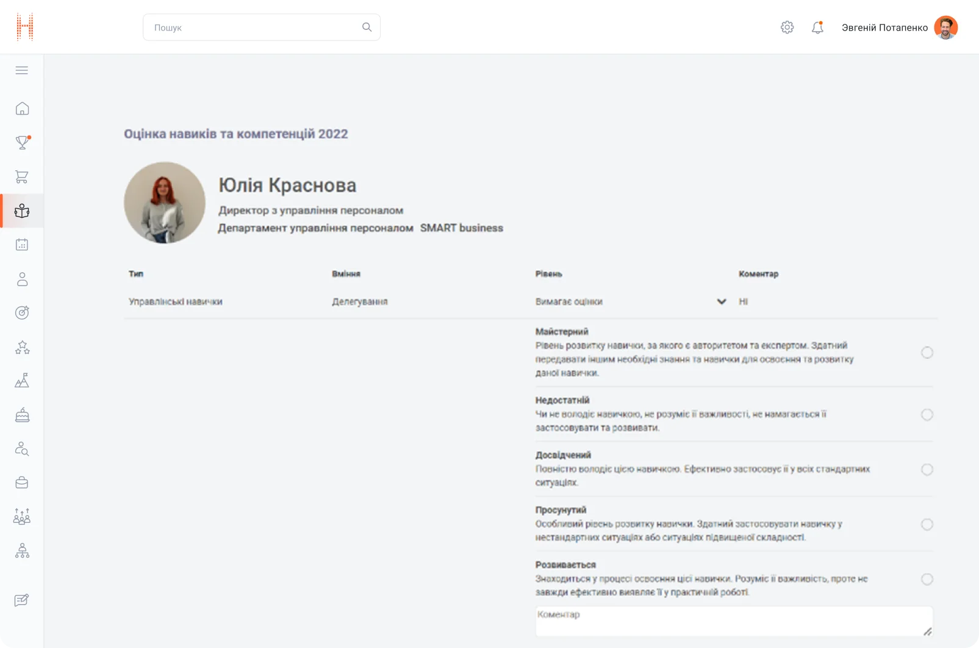Choose the Просунутий radio option
The width and height of the screenshot is (979, 648).
(x=927, y=525)
